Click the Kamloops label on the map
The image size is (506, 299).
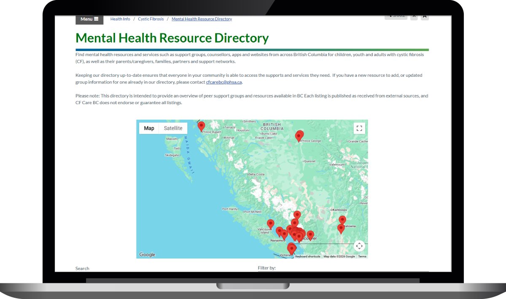(x=339, y=210)
